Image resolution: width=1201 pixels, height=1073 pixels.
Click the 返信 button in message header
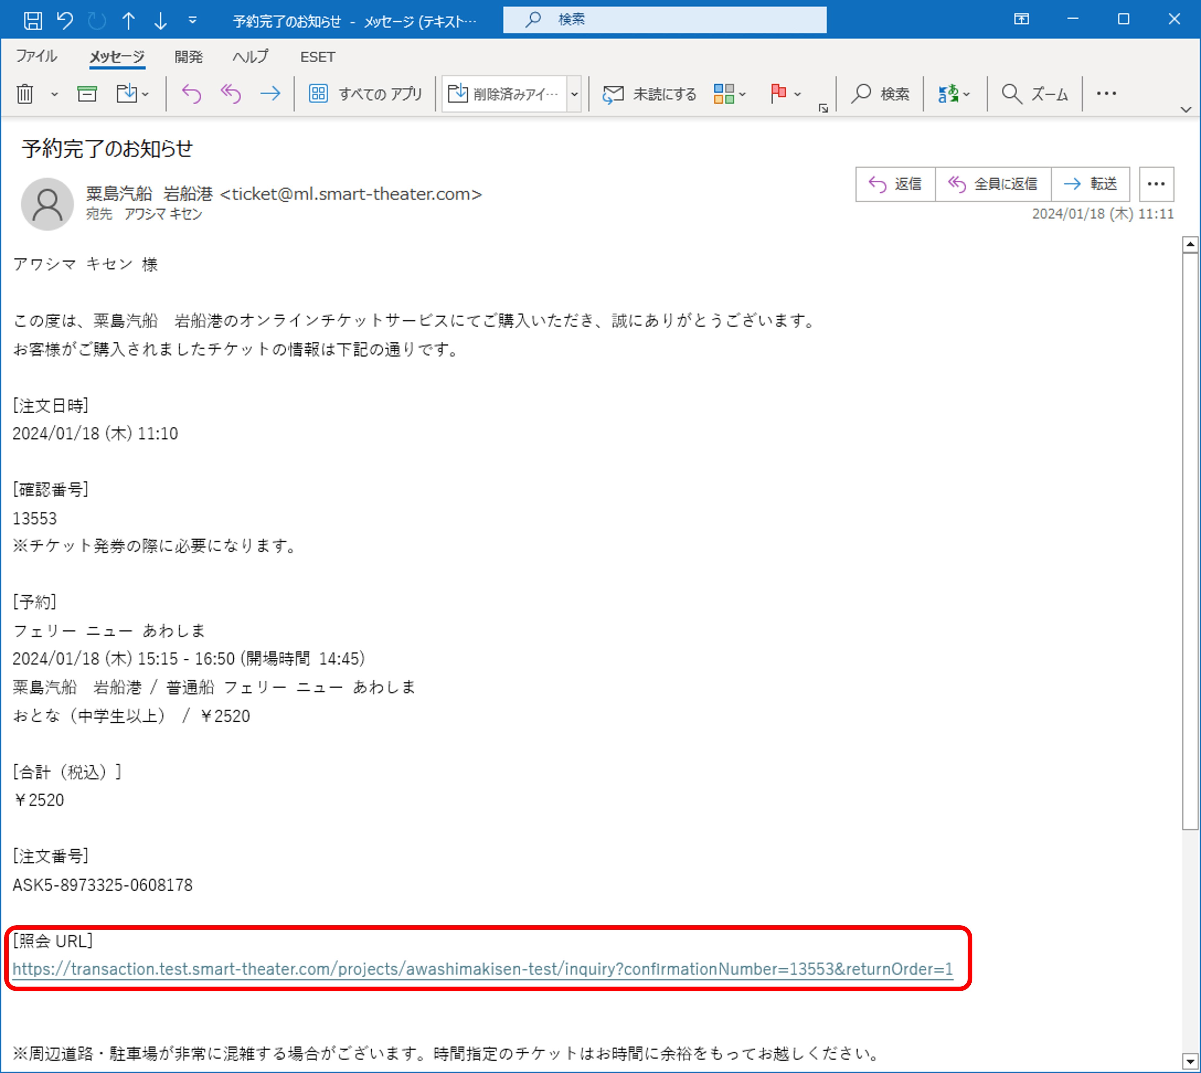896,184
